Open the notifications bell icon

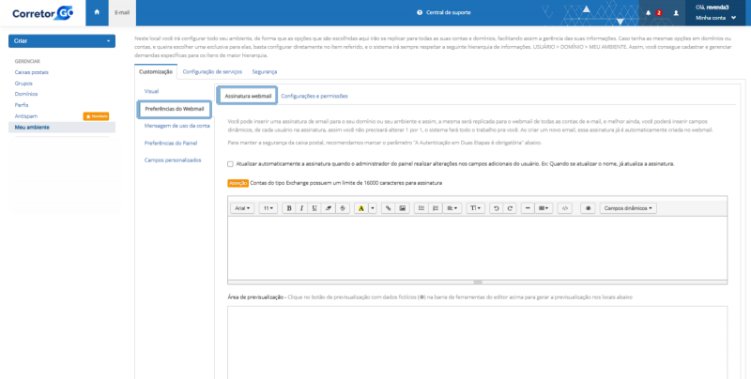coord(648,13)
